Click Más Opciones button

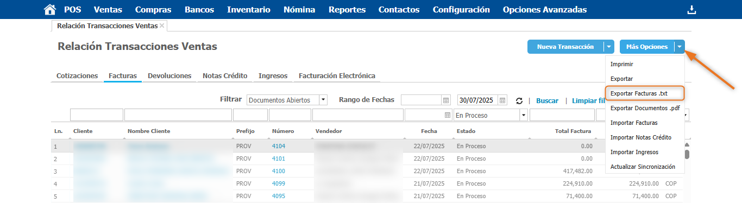647,47
